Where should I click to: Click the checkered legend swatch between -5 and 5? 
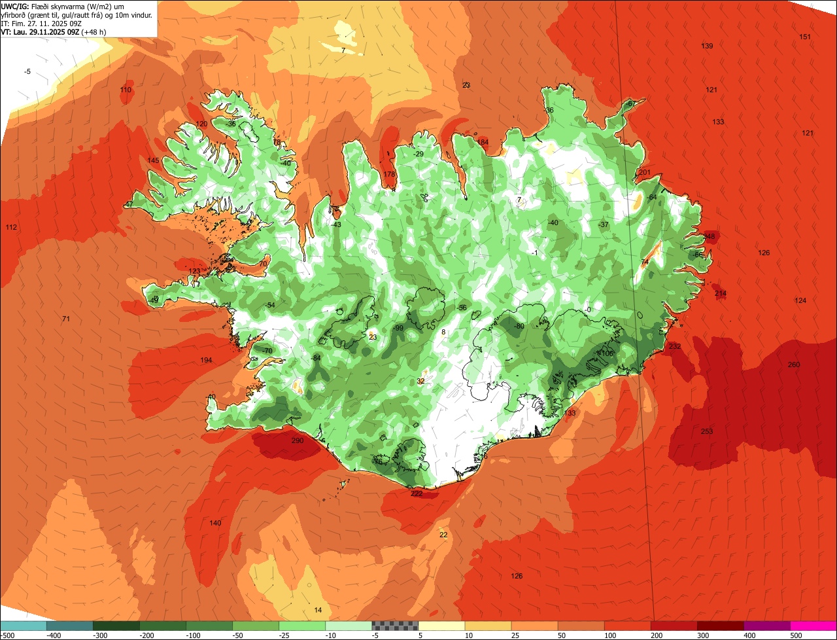tap(395, 626)
